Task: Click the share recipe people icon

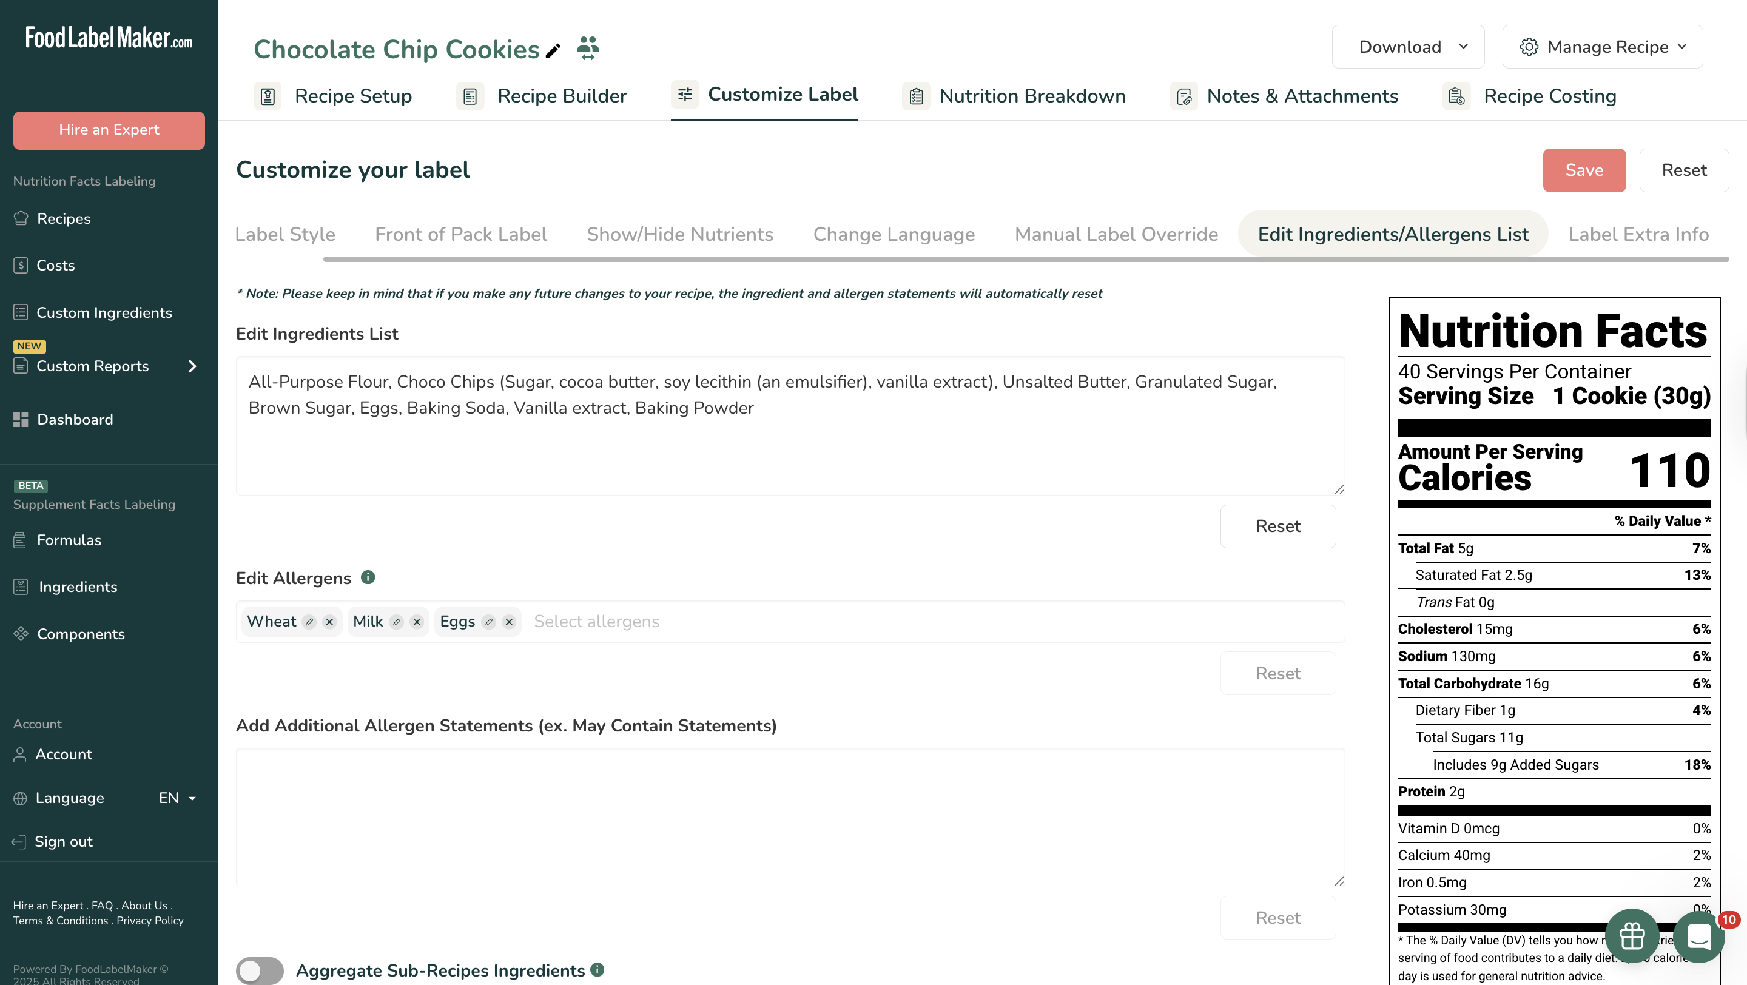Action: 587,48
